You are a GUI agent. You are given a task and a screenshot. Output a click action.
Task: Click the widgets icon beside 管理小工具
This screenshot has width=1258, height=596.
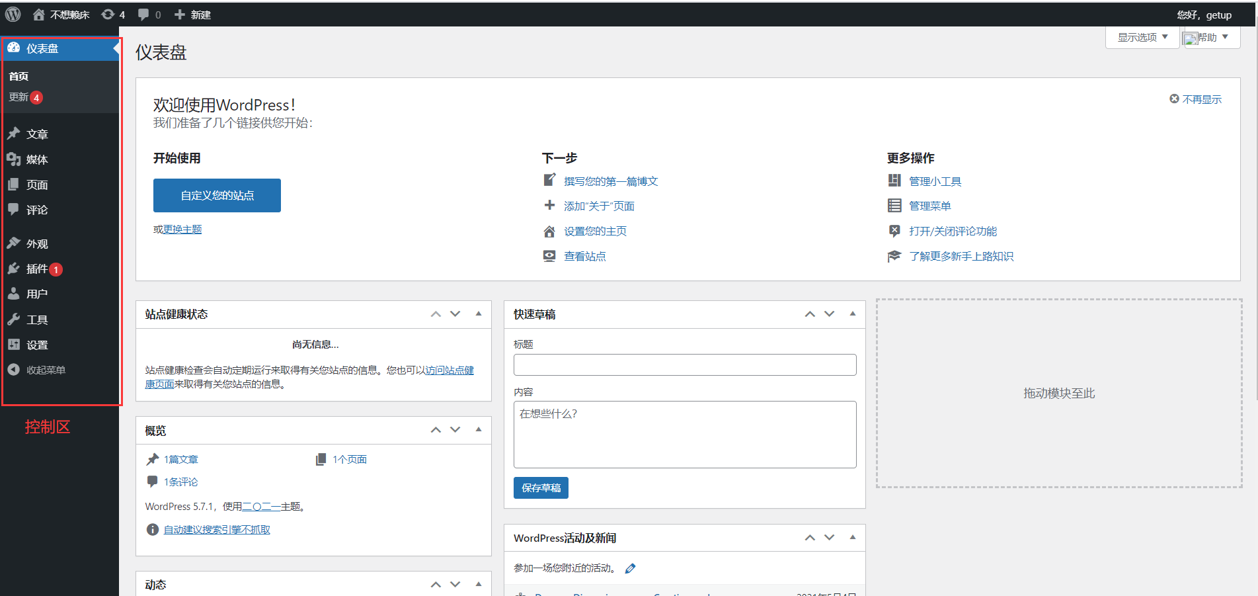894,181
